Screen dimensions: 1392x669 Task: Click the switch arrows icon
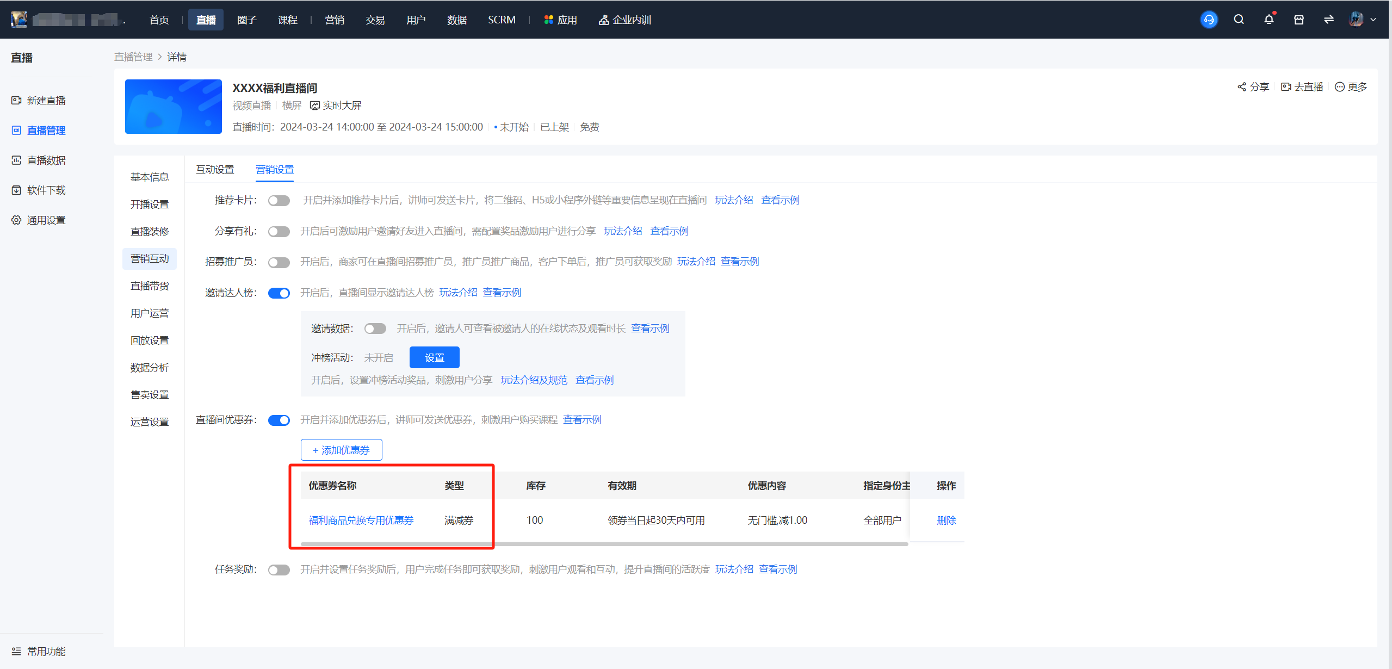tap(1328, 20)
